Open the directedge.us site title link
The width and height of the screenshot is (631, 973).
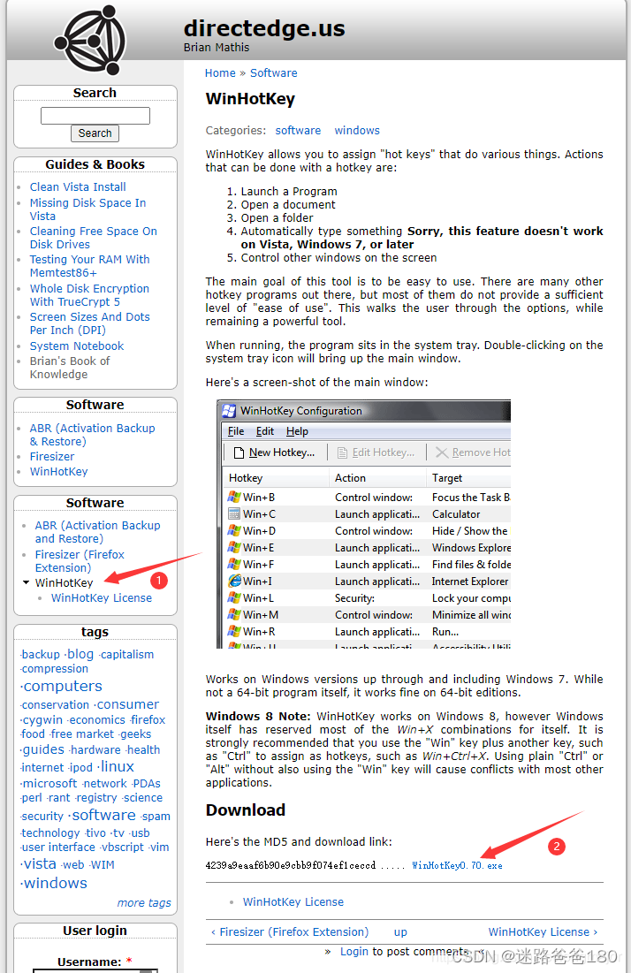pos(264,28)
